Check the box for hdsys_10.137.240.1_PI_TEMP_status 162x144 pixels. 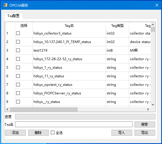tap(18, 42)
